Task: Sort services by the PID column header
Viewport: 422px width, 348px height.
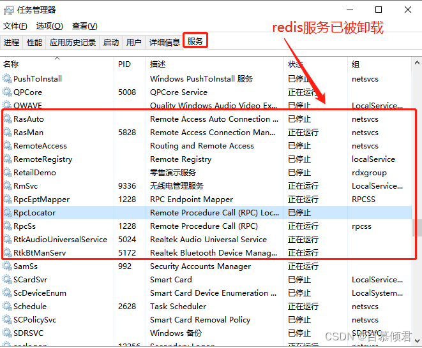Action: click(130, 64)
